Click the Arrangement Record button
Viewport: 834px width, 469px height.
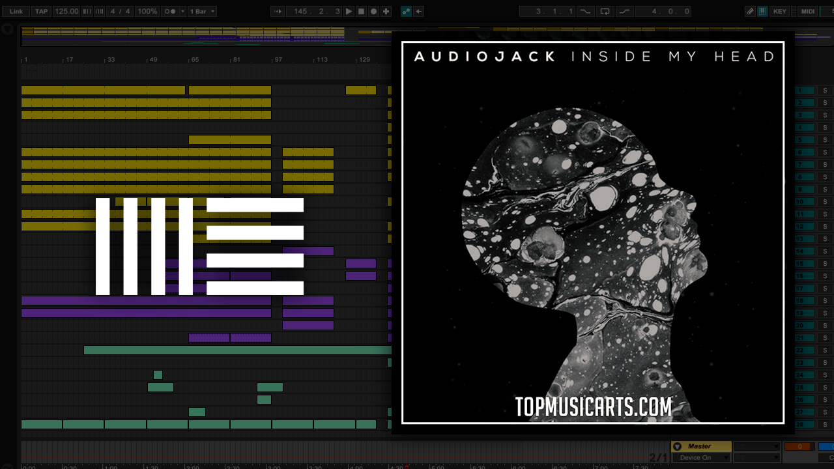coord(373,11)
